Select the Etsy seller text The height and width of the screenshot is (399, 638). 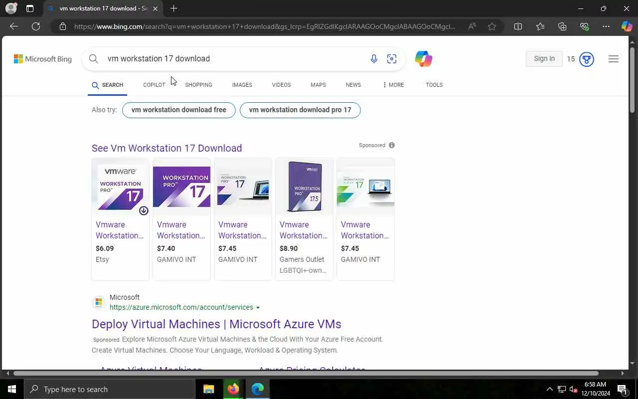(102, 259)
